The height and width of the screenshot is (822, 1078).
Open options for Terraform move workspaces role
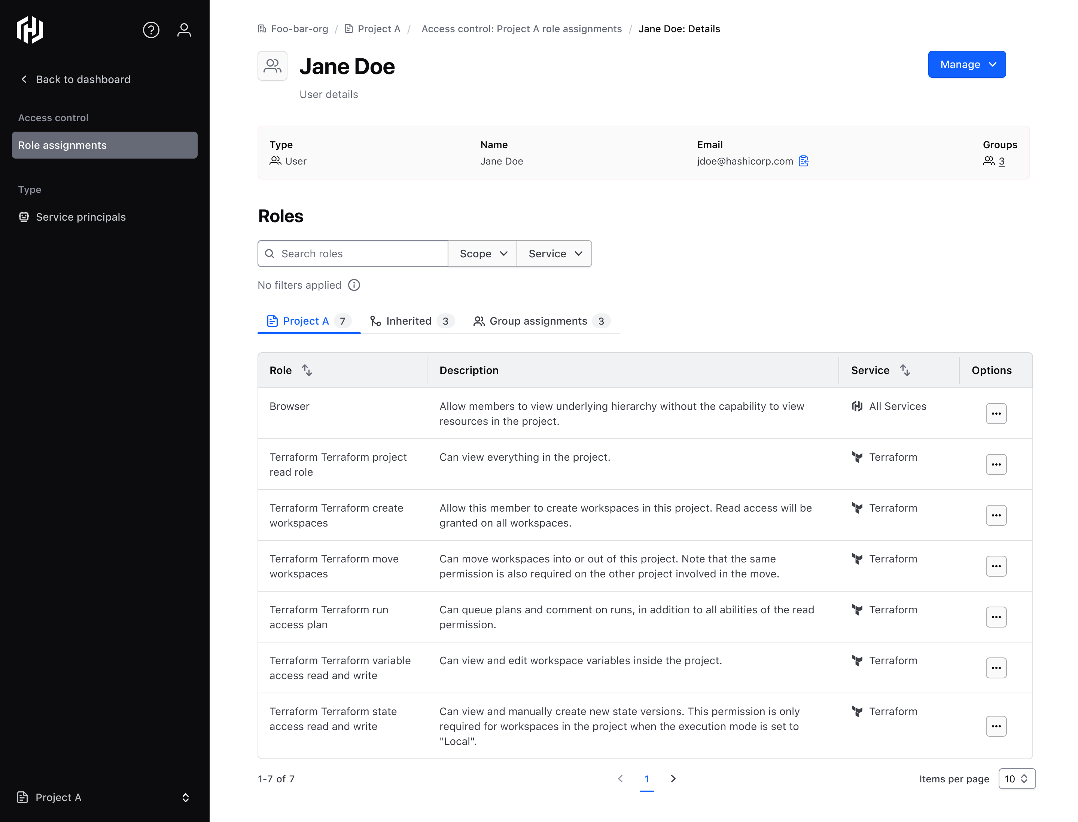(x=996, y=566)
